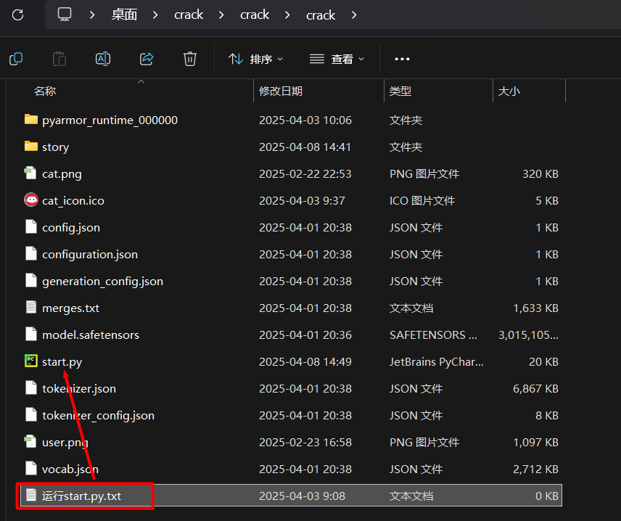Open the 排序 sort dropdown
Viewport: 621px width, 521px height.
pos(255,59)
